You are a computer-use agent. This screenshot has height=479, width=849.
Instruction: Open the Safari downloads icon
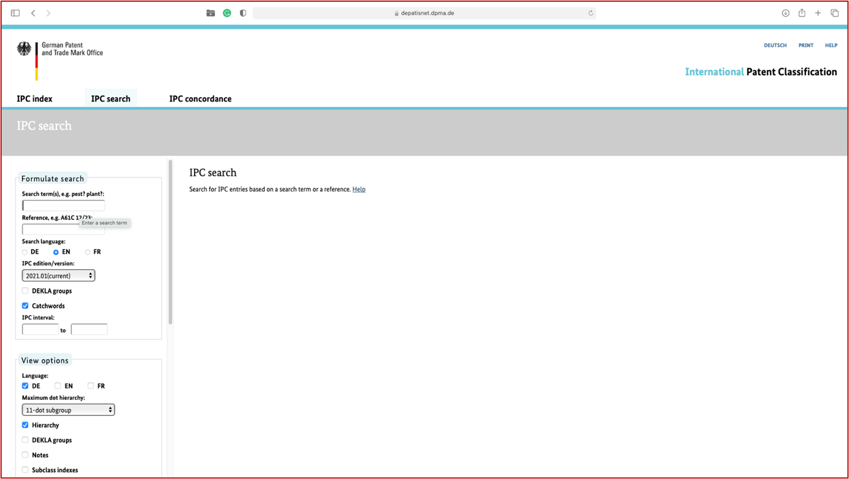coord(785,13)
